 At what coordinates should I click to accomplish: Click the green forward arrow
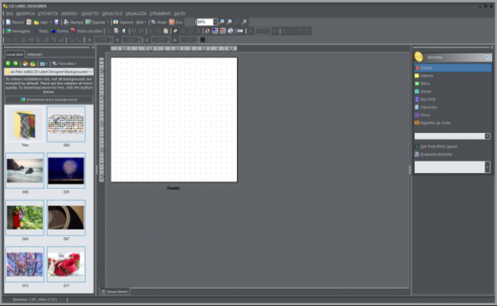[15, 63]
